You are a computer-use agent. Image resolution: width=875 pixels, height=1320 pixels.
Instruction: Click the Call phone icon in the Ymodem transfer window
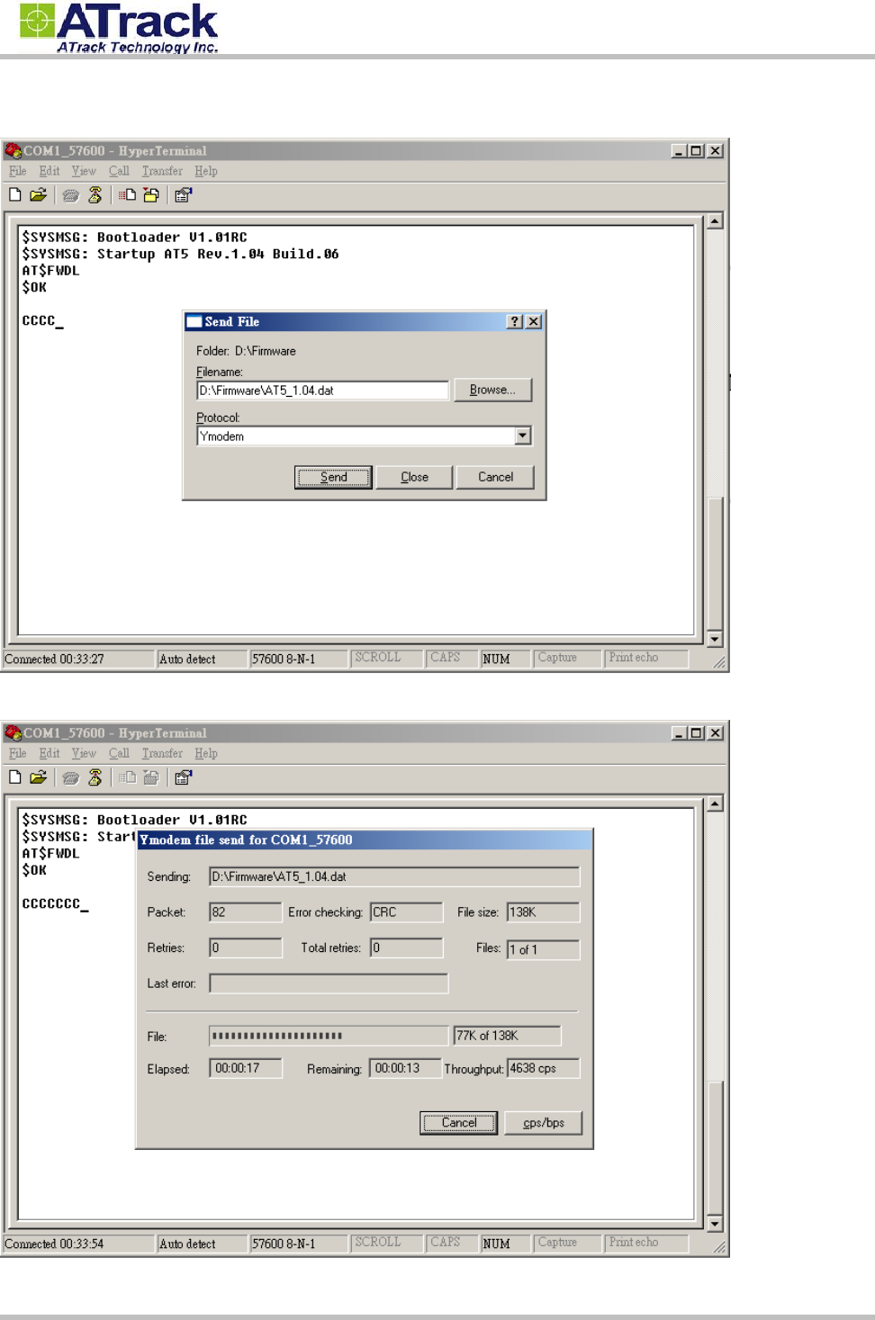71,777
